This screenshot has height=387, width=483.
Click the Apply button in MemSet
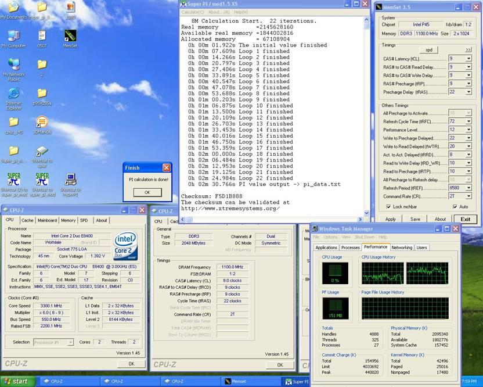[x=390, y=219]
